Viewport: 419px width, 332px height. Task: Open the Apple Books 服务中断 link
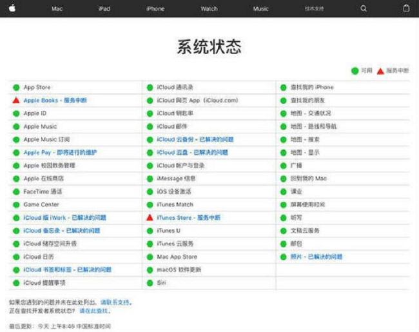pos(55,101)
